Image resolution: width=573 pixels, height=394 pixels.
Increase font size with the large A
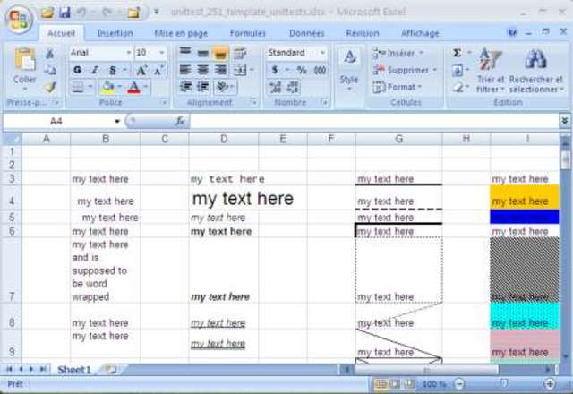(141, 70)
